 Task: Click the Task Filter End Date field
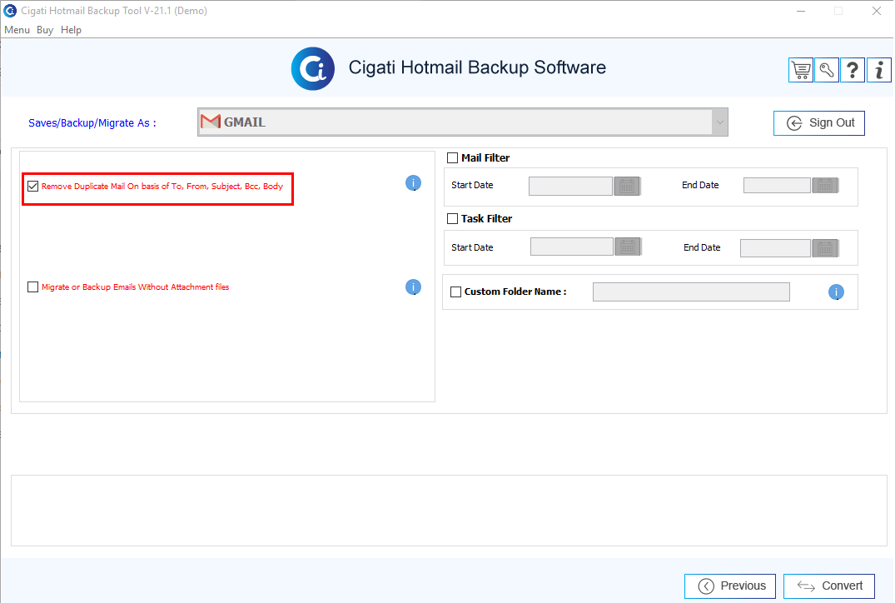pos(775,248)
